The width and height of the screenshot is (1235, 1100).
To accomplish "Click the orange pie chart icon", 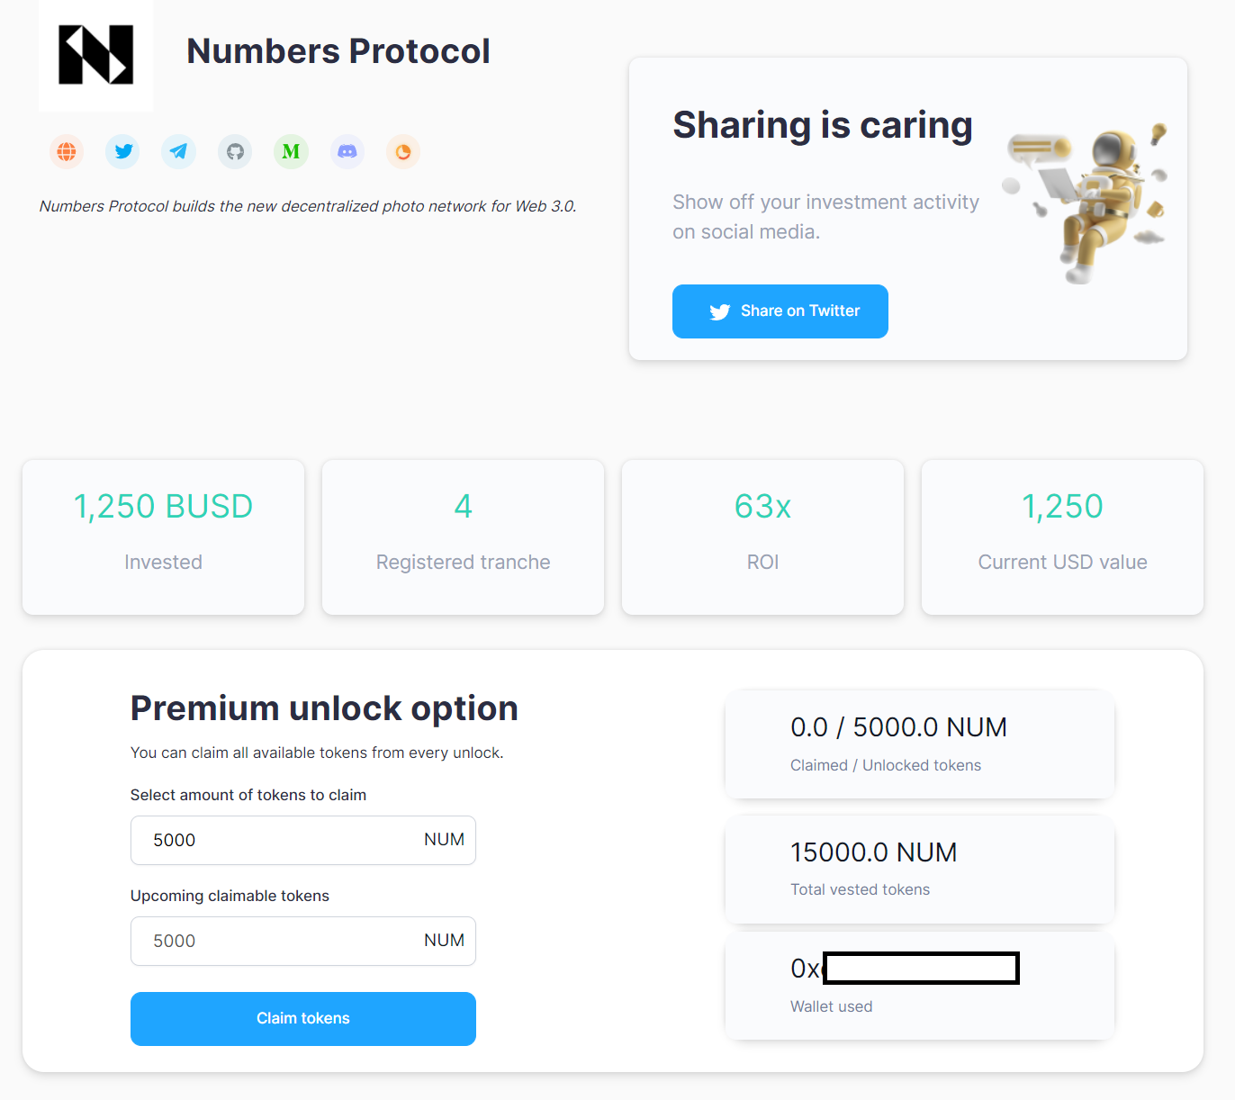I will point(403,152).
